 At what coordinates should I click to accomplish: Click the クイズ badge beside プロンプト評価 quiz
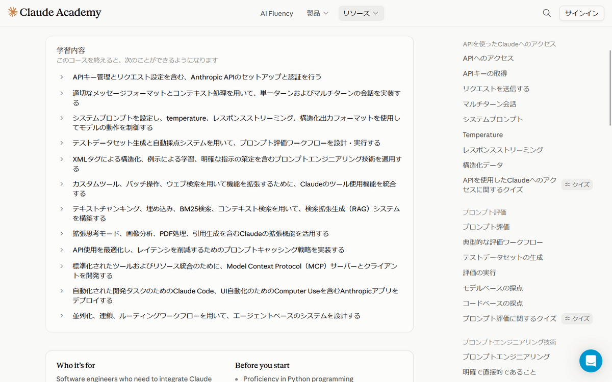point(577,319)
